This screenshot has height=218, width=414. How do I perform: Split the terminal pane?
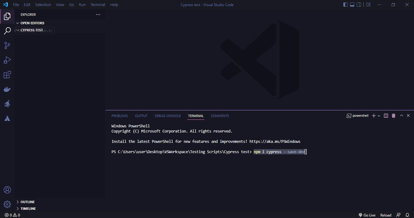click(386, 116)
